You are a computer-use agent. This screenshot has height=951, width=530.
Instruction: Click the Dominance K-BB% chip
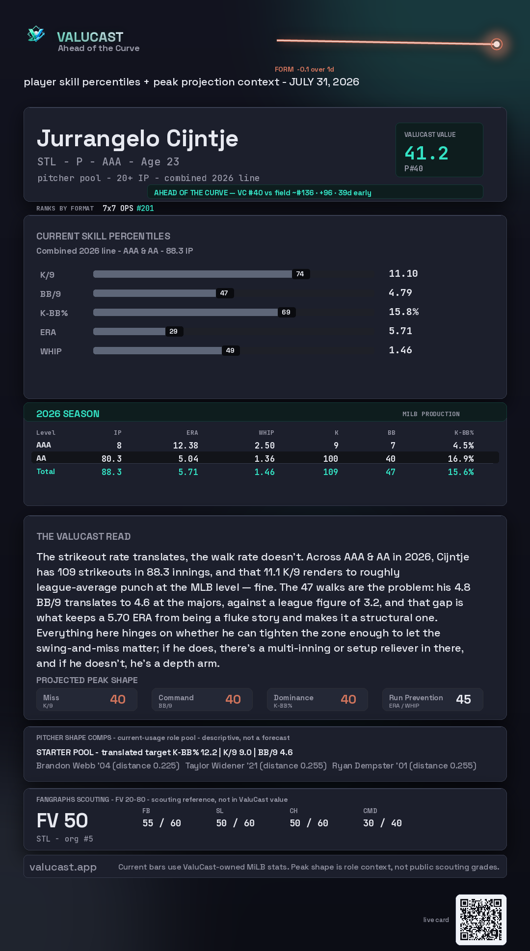318,700
